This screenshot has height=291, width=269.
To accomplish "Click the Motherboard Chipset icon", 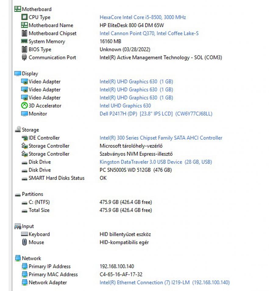I will (x=24, y=33).
